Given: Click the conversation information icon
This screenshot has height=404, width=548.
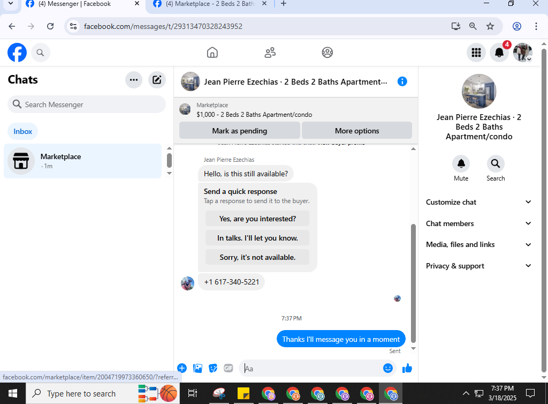Looking at the screenshot, I should point(402,81).
